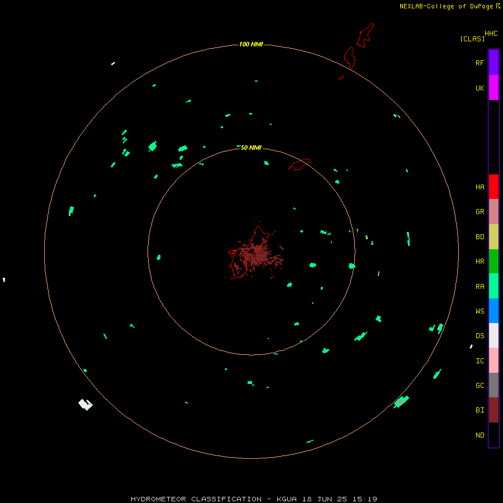Click the 100 NMI range ring label

pyautogui.click(x=251, y=44)
